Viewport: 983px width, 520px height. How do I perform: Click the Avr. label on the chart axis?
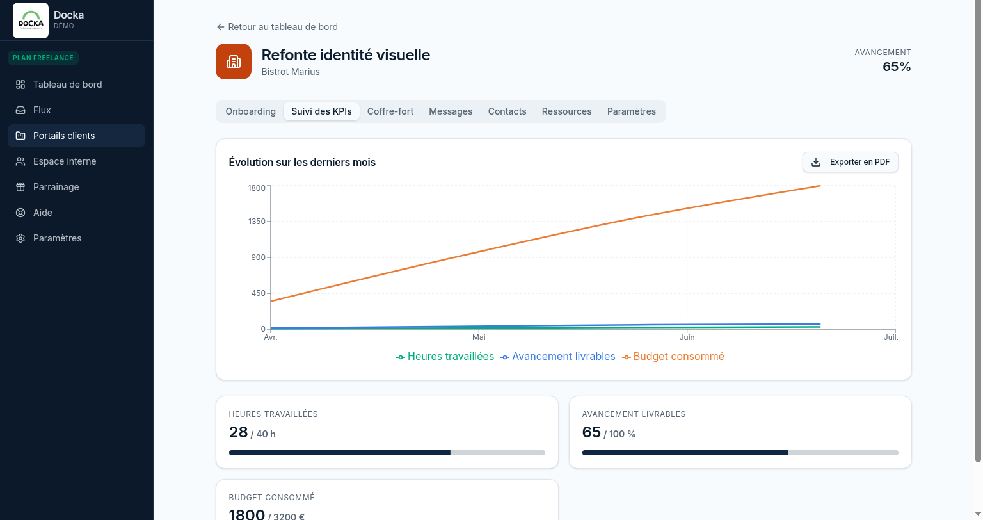(271, 337)
